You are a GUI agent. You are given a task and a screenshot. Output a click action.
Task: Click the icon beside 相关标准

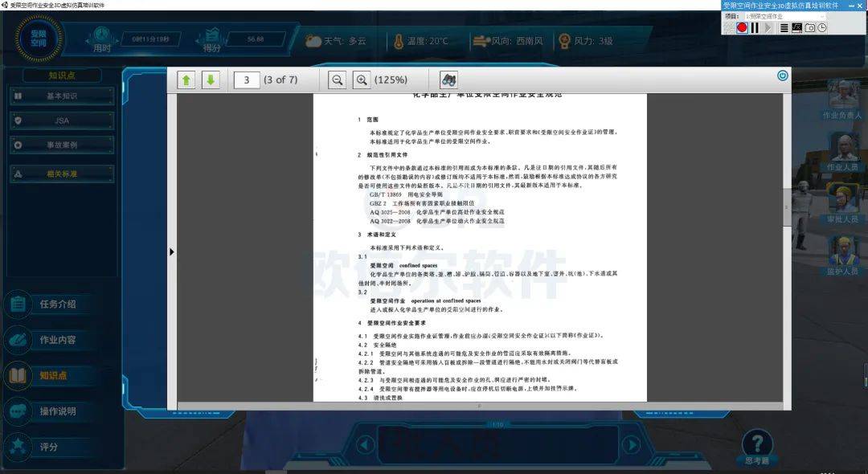point(18,174)
